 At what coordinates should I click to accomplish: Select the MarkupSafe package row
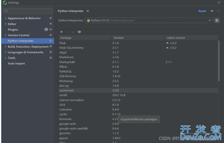[x=138, y=62]
